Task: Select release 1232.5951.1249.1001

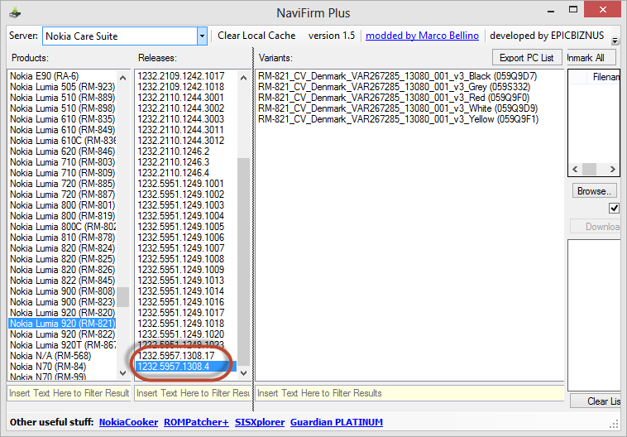Action: (x=181, y=184)
